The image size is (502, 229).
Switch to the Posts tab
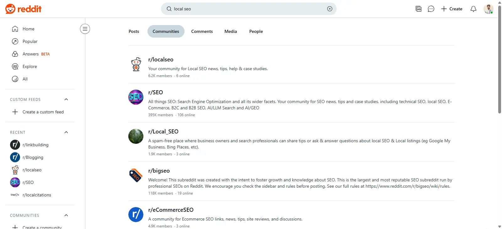[x=134, y=31]
